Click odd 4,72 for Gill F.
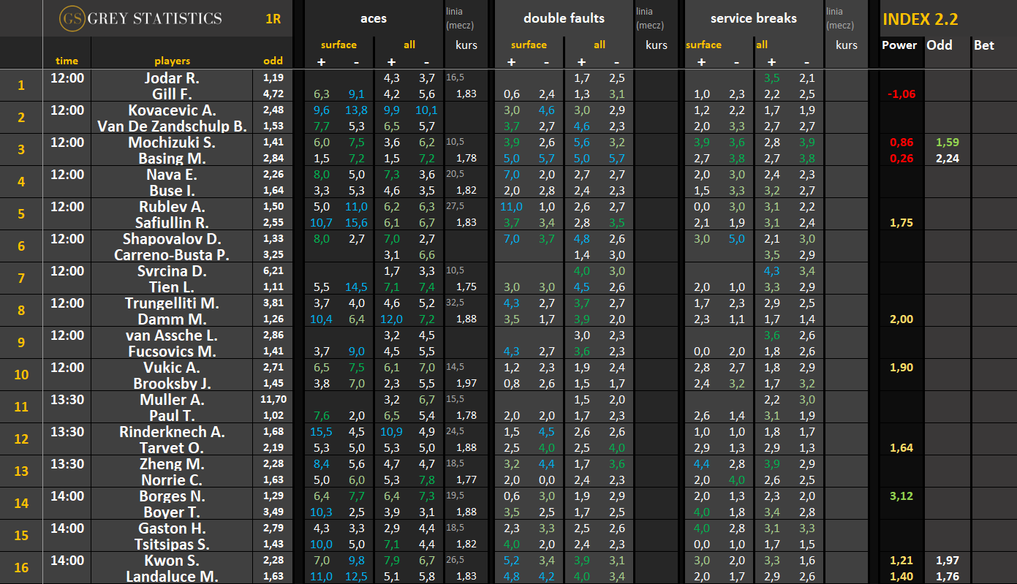Image resolution: width=1017 pixels, height=584 pixels. [x=273, y=94]
